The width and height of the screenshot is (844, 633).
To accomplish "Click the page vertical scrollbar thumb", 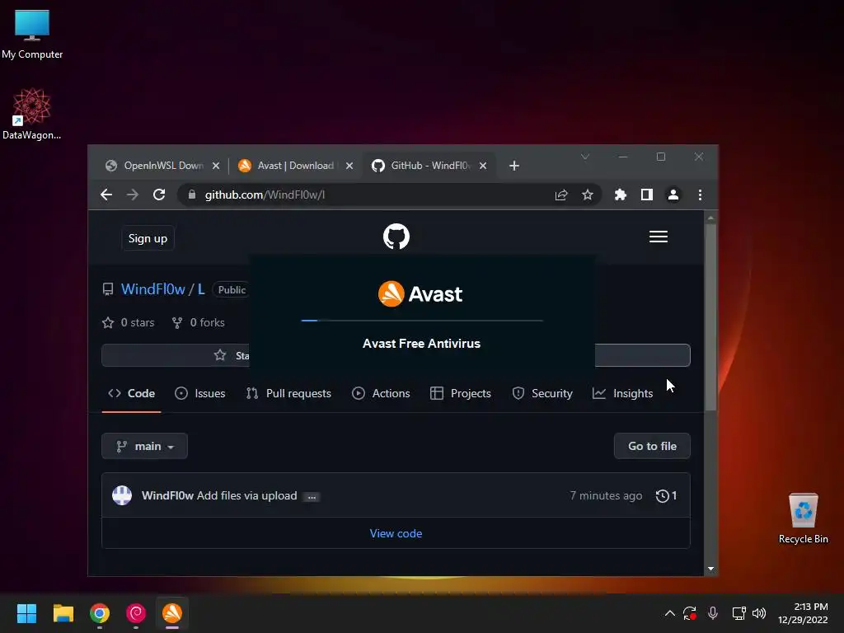I will tap(710, 317).
